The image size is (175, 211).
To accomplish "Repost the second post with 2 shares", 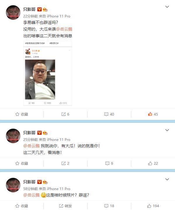I will pyautogui.click(x=65, y=163).
